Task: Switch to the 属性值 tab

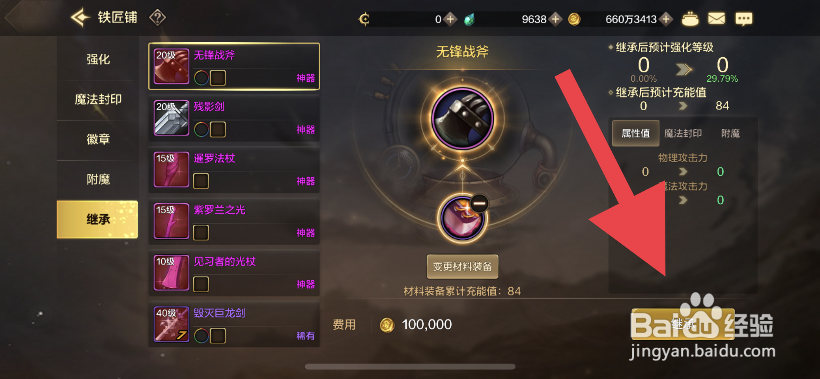Action: pyautogui.click(x=635, y=133)
